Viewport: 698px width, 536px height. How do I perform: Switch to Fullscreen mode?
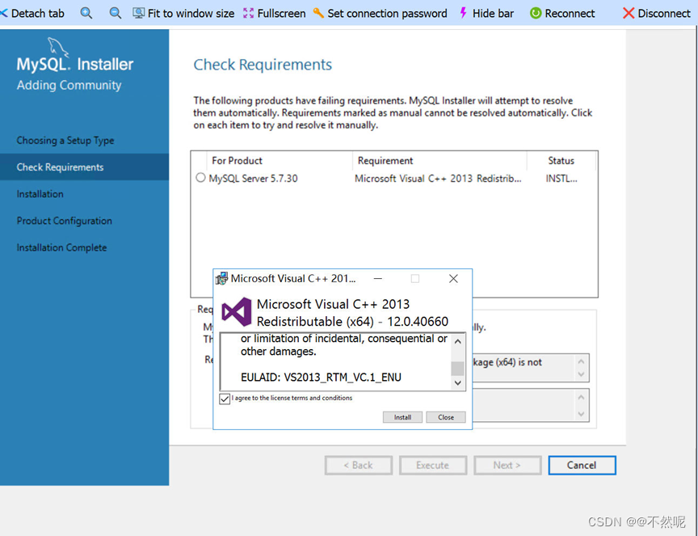click(x=274, y=14)
